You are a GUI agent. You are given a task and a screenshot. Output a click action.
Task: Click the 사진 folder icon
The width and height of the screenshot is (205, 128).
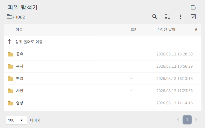[11, 91]
